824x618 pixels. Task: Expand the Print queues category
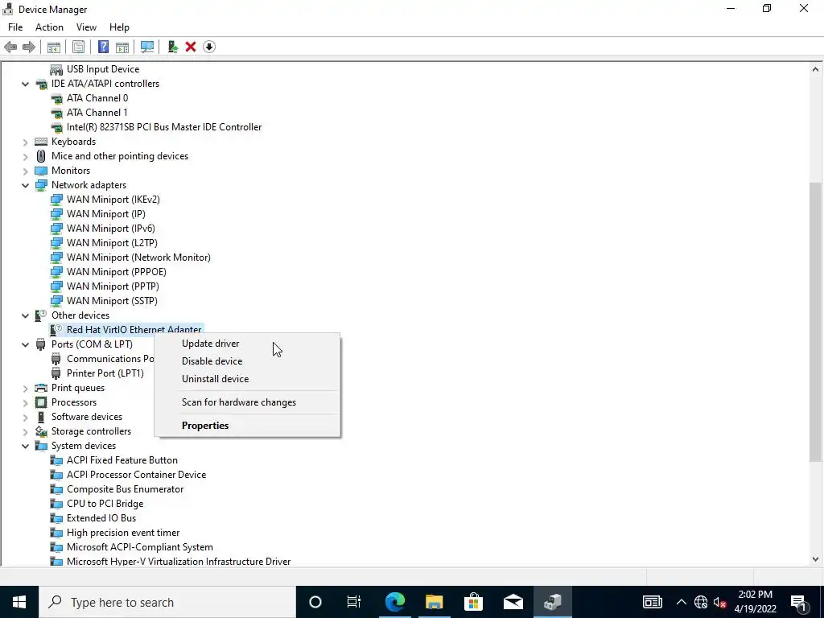click(x=25, y=389)
